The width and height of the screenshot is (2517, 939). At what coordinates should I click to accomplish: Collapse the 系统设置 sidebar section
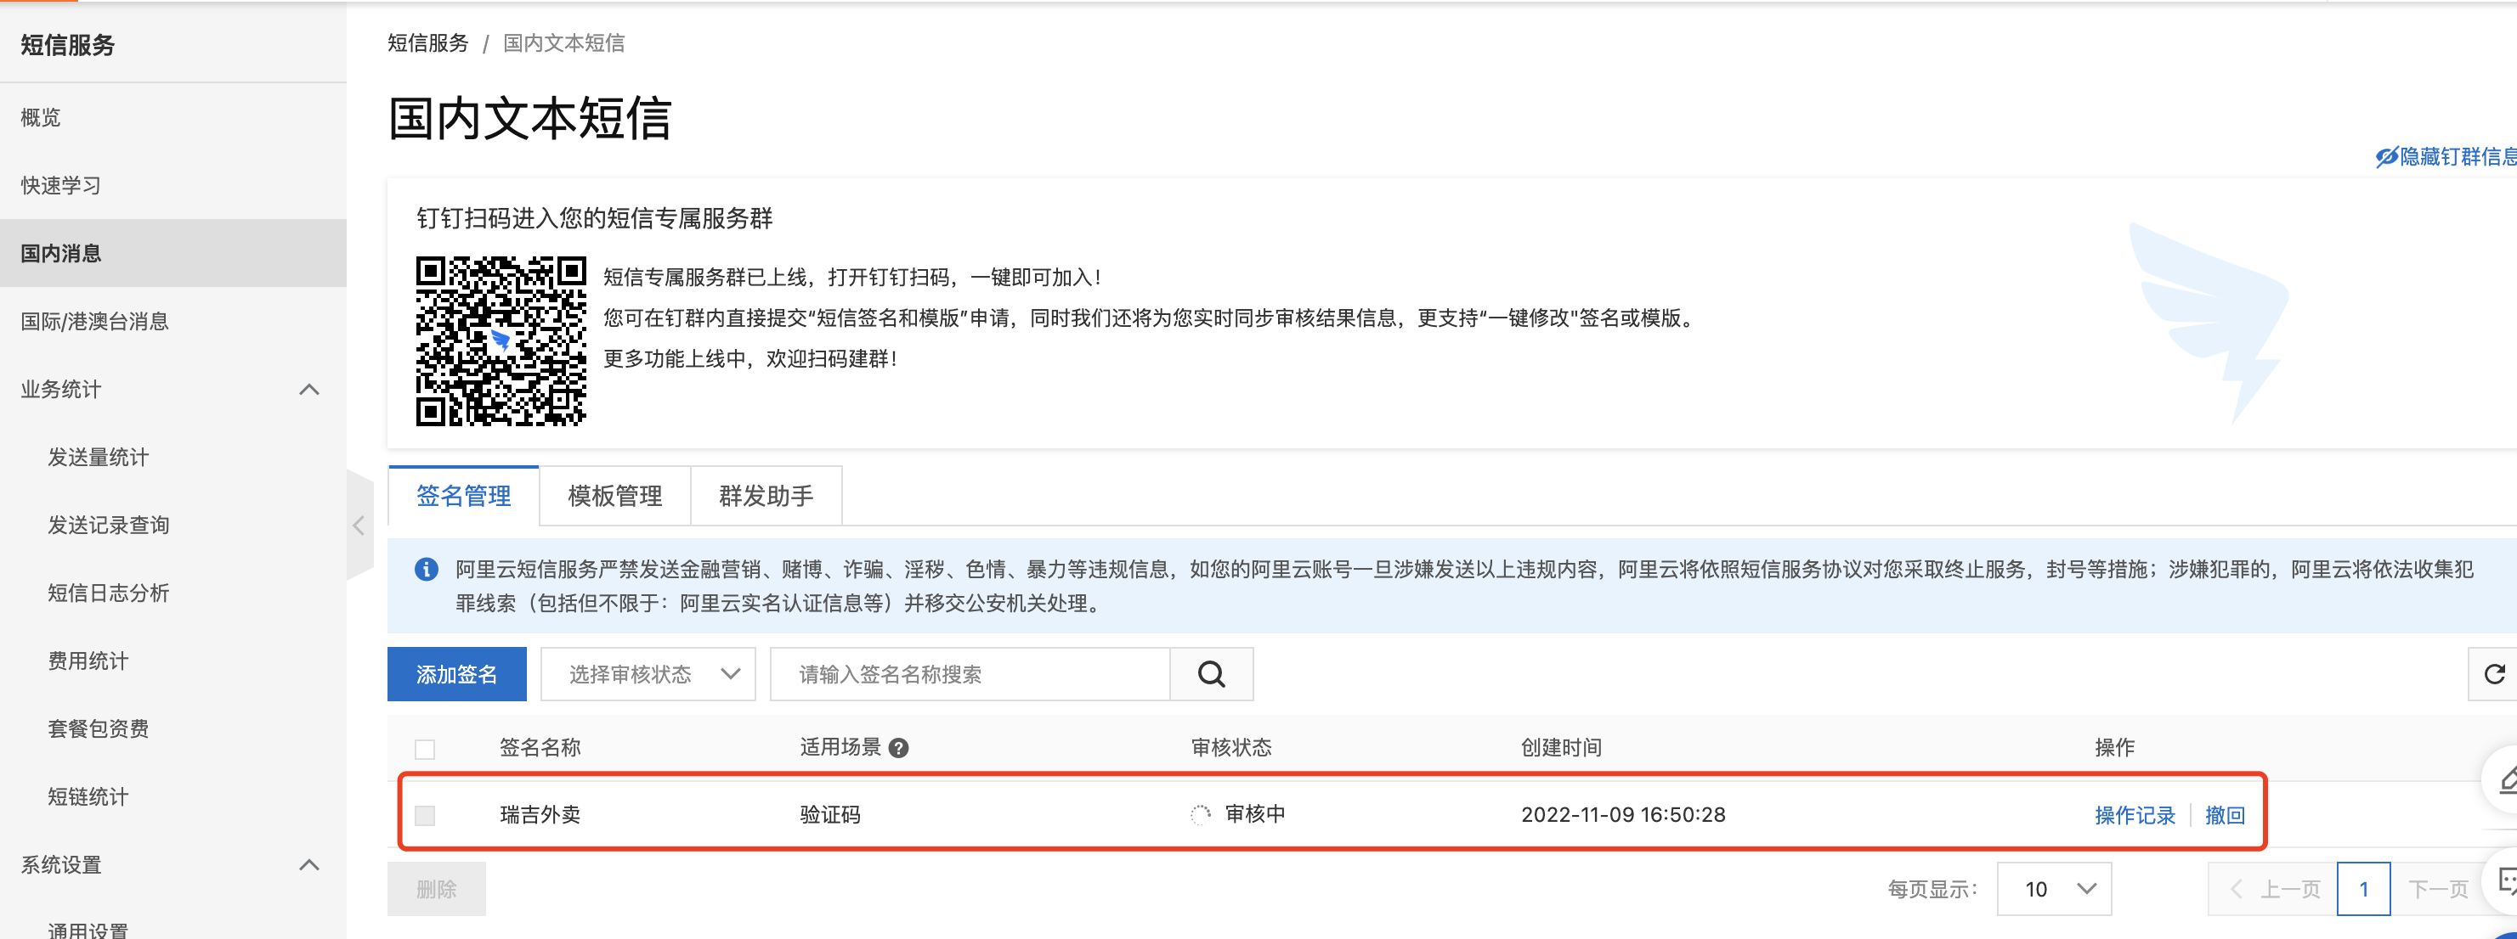pyautogui.click(x=308, y=865)
